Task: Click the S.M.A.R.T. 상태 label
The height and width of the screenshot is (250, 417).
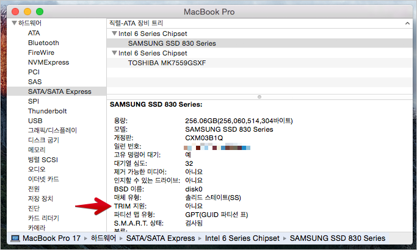Action: click(139, 223)
